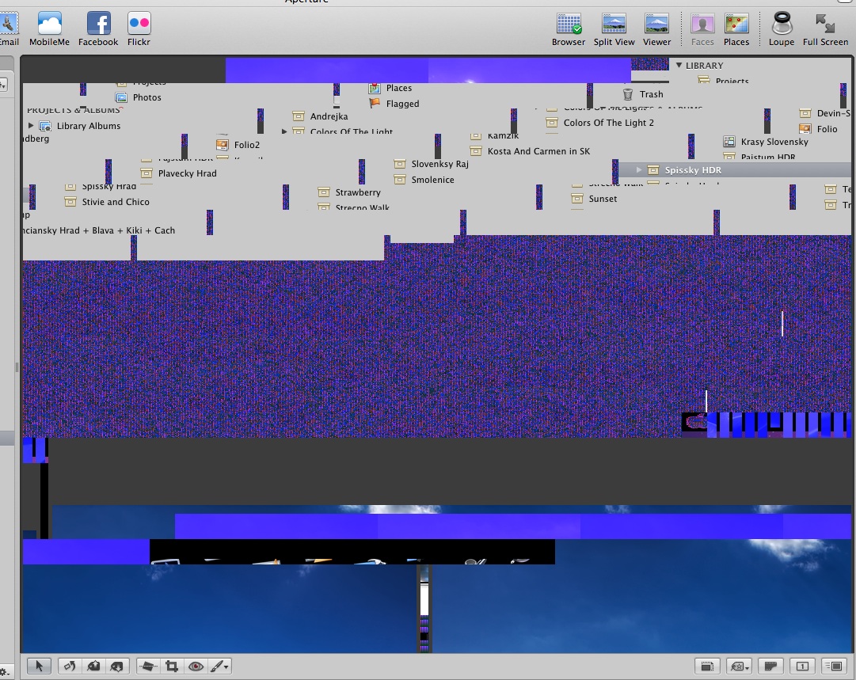
Task: Activate the Loupe tool
Action: click(782, 29)
